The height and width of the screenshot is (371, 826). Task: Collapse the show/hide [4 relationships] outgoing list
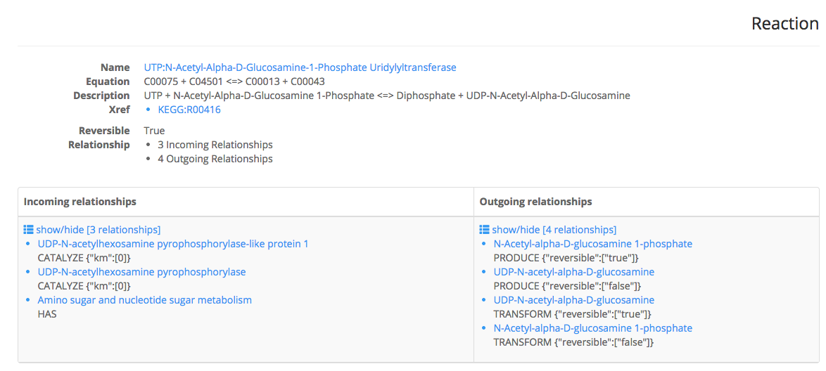(x=554, y=230)
